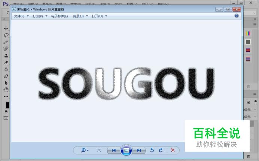This screenshot has height=161, width=259.
Task: Open the 刻录(U) menu in photo viewer
Action: pyautogui.click(x=78, y=16)
